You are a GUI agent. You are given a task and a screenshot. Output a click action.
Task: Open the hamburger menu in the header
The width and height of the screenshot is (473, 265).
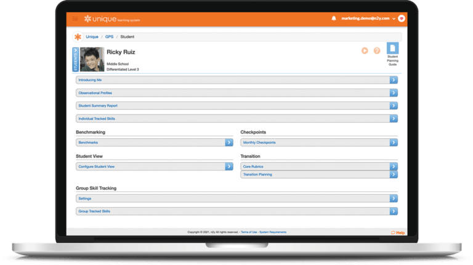coord(75,18)
